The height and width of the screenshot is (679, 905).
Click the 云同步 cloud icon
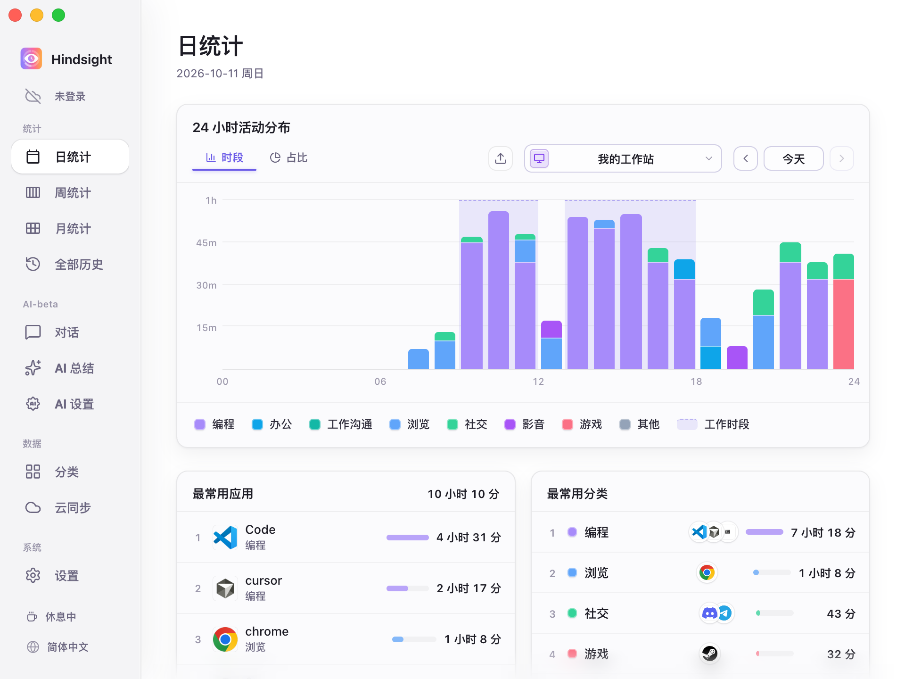click(x=33, y=507)
